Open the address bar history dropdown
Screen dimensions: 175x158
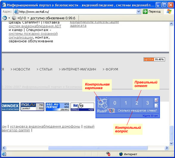(x=138, y=12)
